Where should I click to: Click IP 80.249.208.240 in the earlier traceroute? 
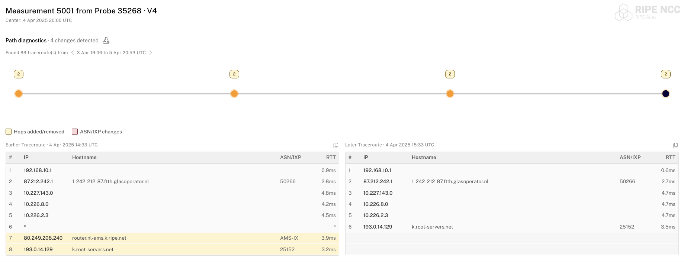(43, 238)
